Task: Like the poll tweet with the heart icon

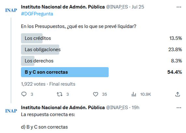Action: coord(95,94)
